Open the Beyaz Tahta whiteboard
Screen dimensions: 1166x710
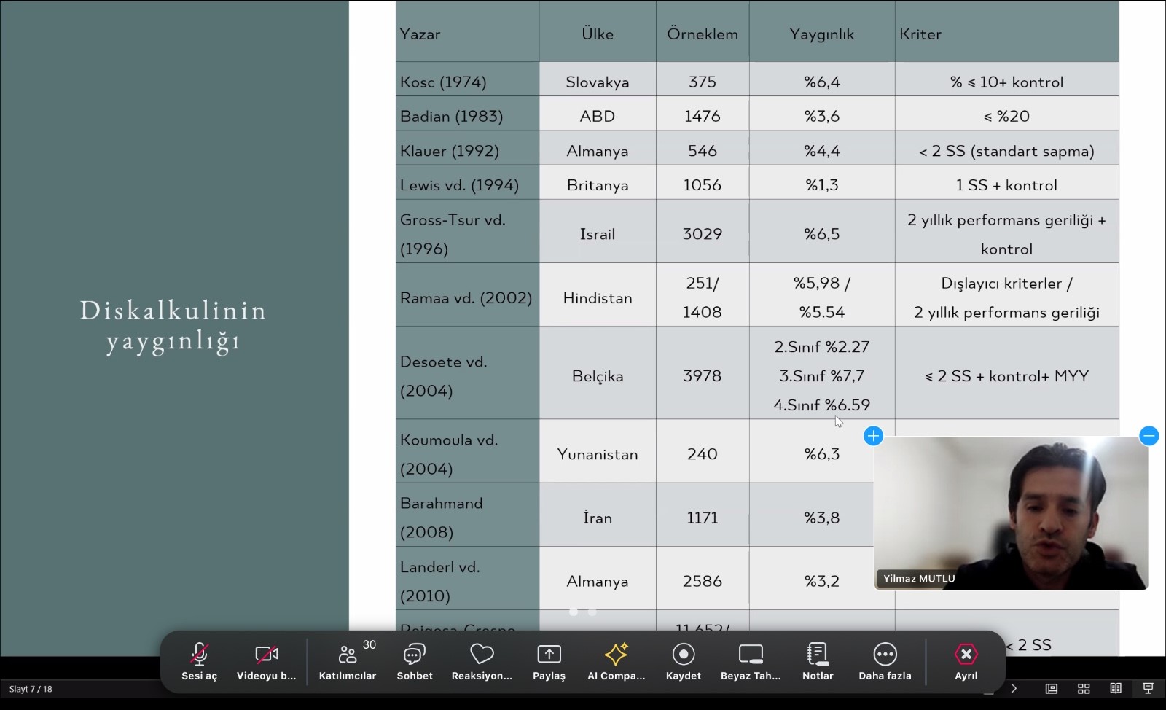coord(751,662)
